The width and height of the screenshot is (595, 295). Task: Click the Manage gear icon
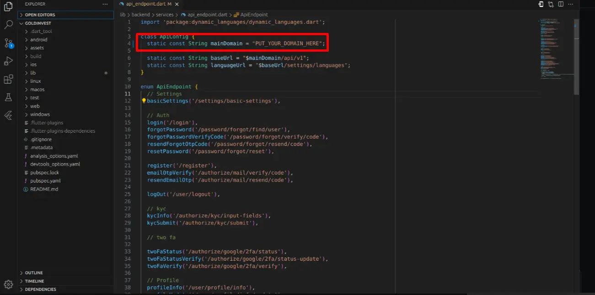[x=8, y=284]
